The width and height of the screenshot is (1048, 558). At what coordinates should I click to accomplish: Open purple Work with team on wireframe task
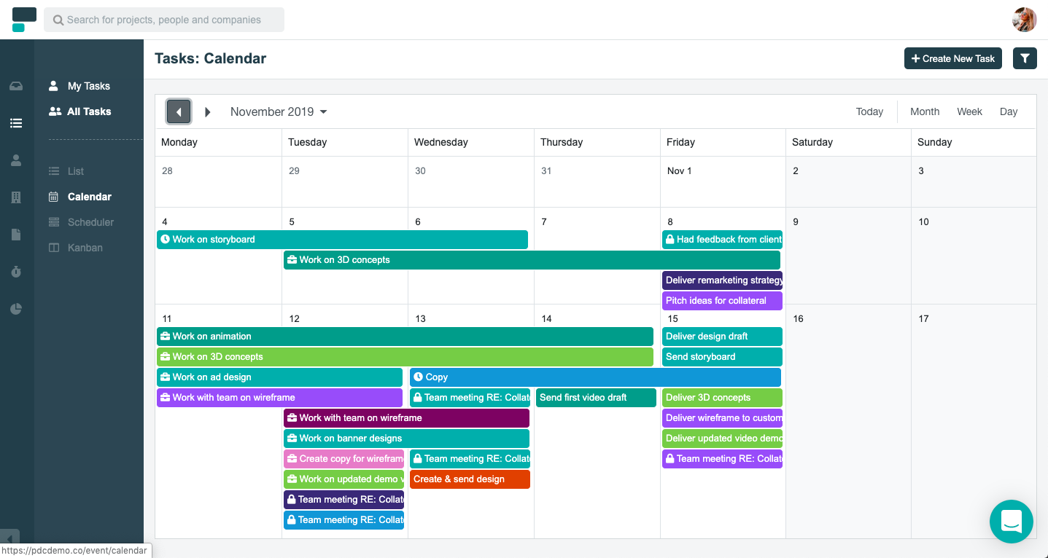click(x=279, y=398)
